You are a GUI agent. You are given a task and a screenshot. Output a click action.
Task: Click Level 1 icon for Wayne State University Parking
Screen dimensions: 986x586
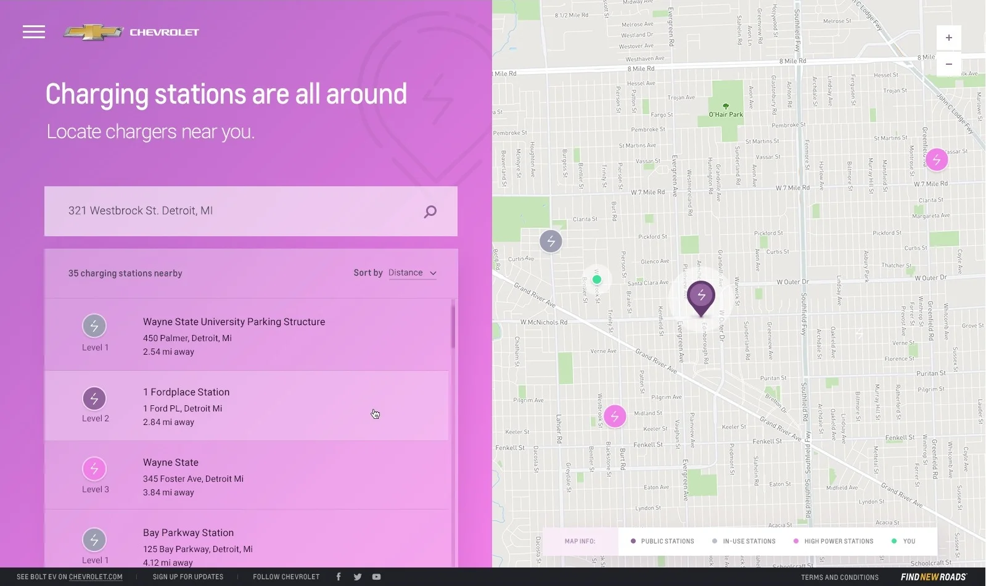pos(94,326)
